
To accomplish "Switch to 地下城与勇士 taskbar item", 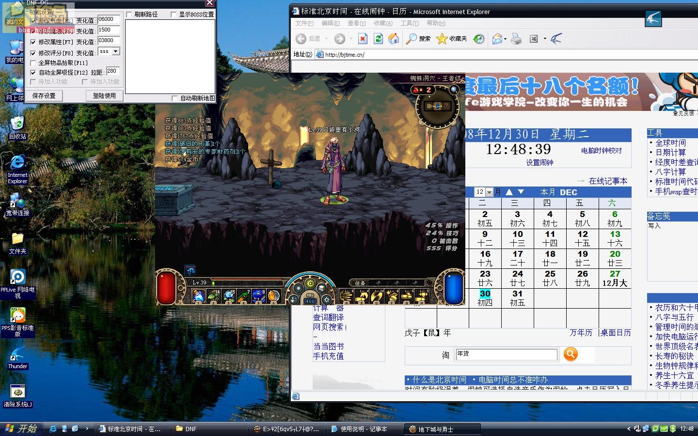I will [442, 429].
